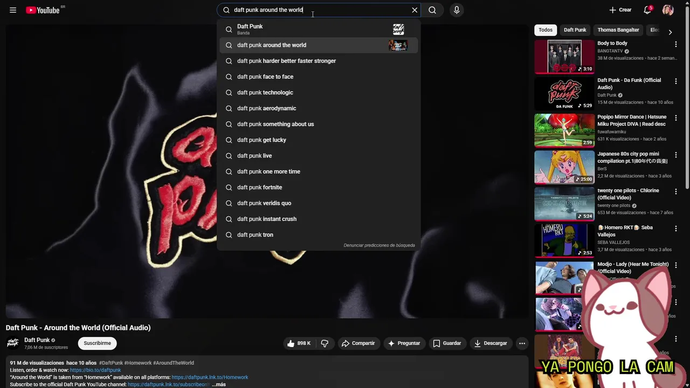Open Body to Body video thumbnail
Viewport: 690px width, 388px height.
tap(564, 57)
